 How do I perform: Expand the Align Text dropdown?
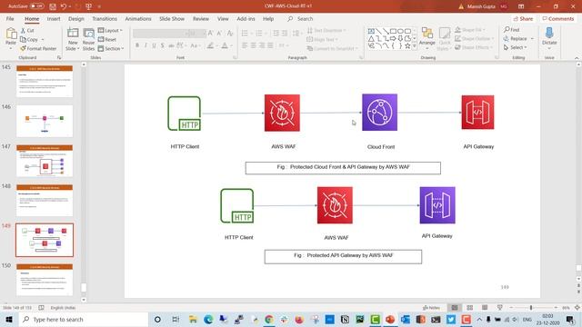[x=323, y=39]
